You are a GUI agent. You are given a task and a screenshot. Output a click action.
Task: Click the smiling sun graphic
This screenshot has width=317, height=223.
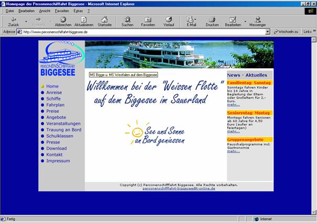[x=138, y=132]
